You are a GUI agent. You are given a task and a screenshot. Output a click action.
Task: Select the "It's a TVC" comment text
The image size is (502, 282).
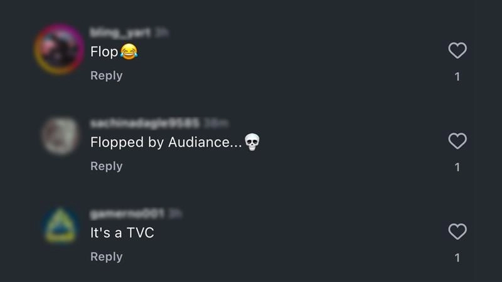(122, 232)
